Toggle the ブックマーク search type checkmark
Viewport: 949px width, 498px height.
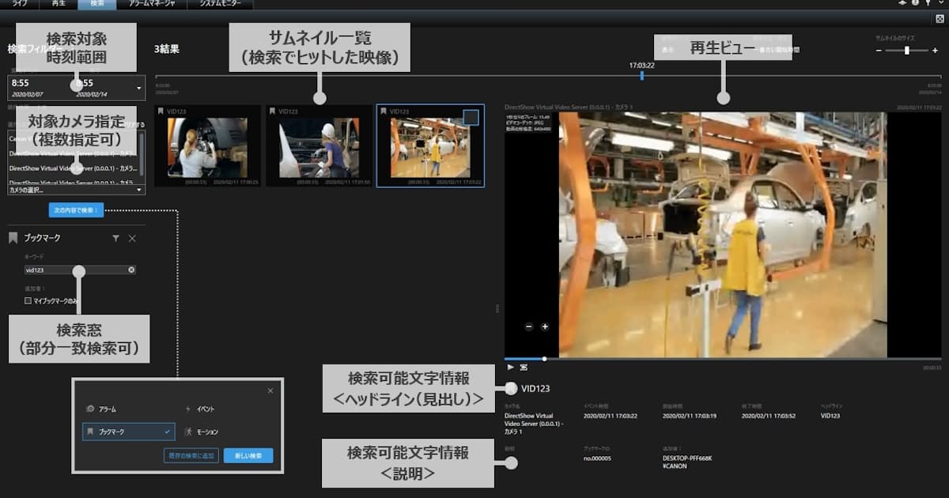[167, 432]
